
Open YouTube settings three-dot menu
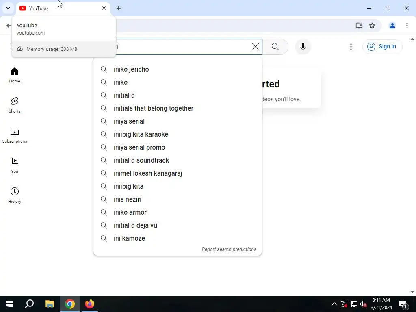tap(351, 47)
